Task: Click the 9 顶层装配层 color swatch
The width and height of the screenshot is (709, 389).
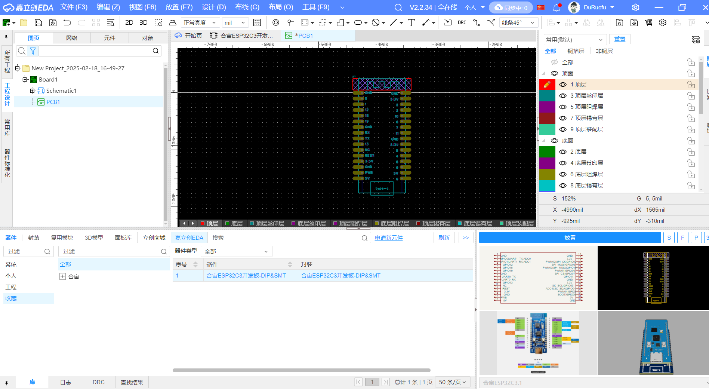Action: (x=547, y=129)
